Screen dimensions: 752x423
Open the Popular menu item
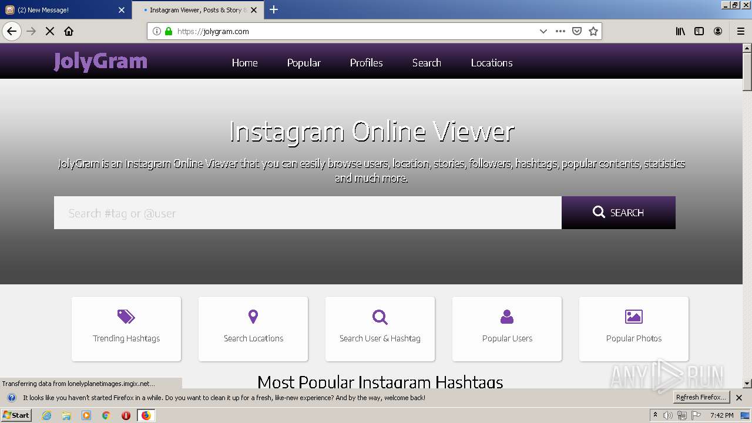tap(304, 63)
